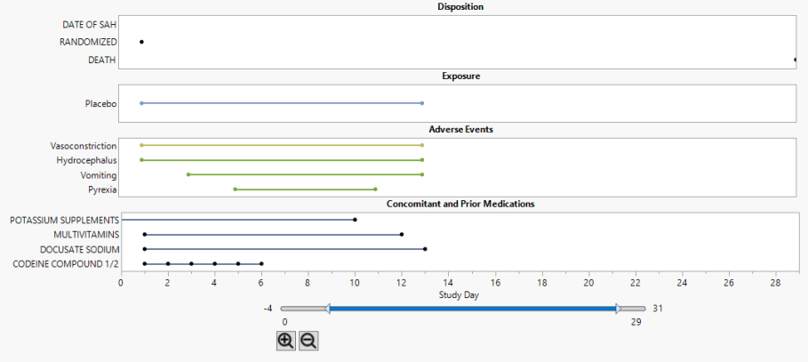
Task: Click the DOCUSATE SODIUM end dot at day 13
Action: pos(425,249)
